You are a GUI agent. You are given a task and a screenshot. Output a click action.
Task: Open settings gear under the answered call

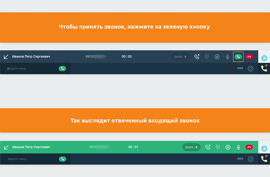pyautogui.click(x=250, y=159)
